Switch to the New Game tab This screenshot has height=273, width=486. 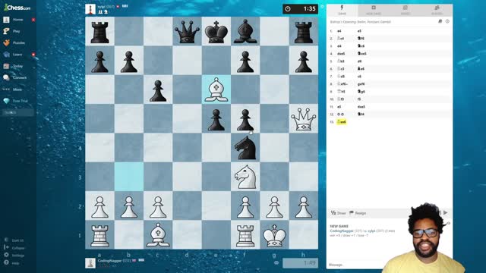[374, 10]
